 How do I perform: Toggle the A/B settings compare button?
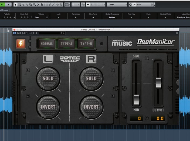tap(30, 33)
